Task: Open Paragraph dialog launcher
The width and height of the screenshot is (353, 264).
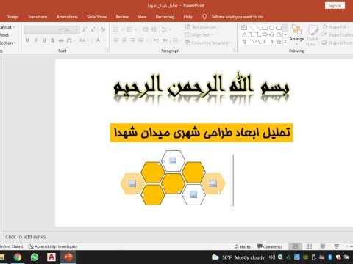Action: click(235, 51)
